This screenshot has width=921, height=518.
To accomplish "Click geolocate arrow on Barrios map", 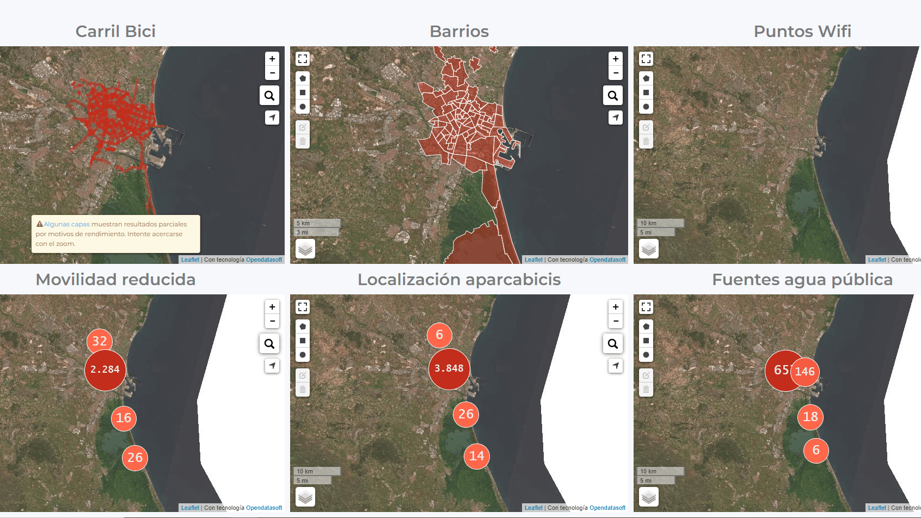I will point(616,118).
